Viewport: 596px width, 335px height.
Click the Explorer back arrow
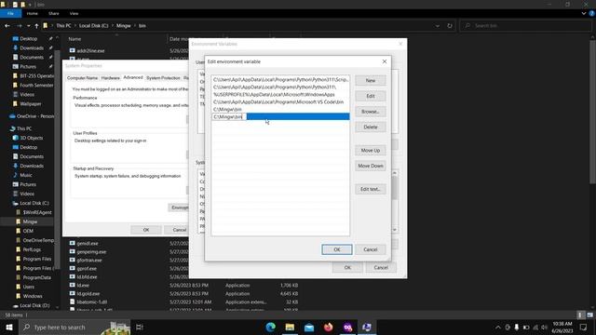tap(7, 26)
